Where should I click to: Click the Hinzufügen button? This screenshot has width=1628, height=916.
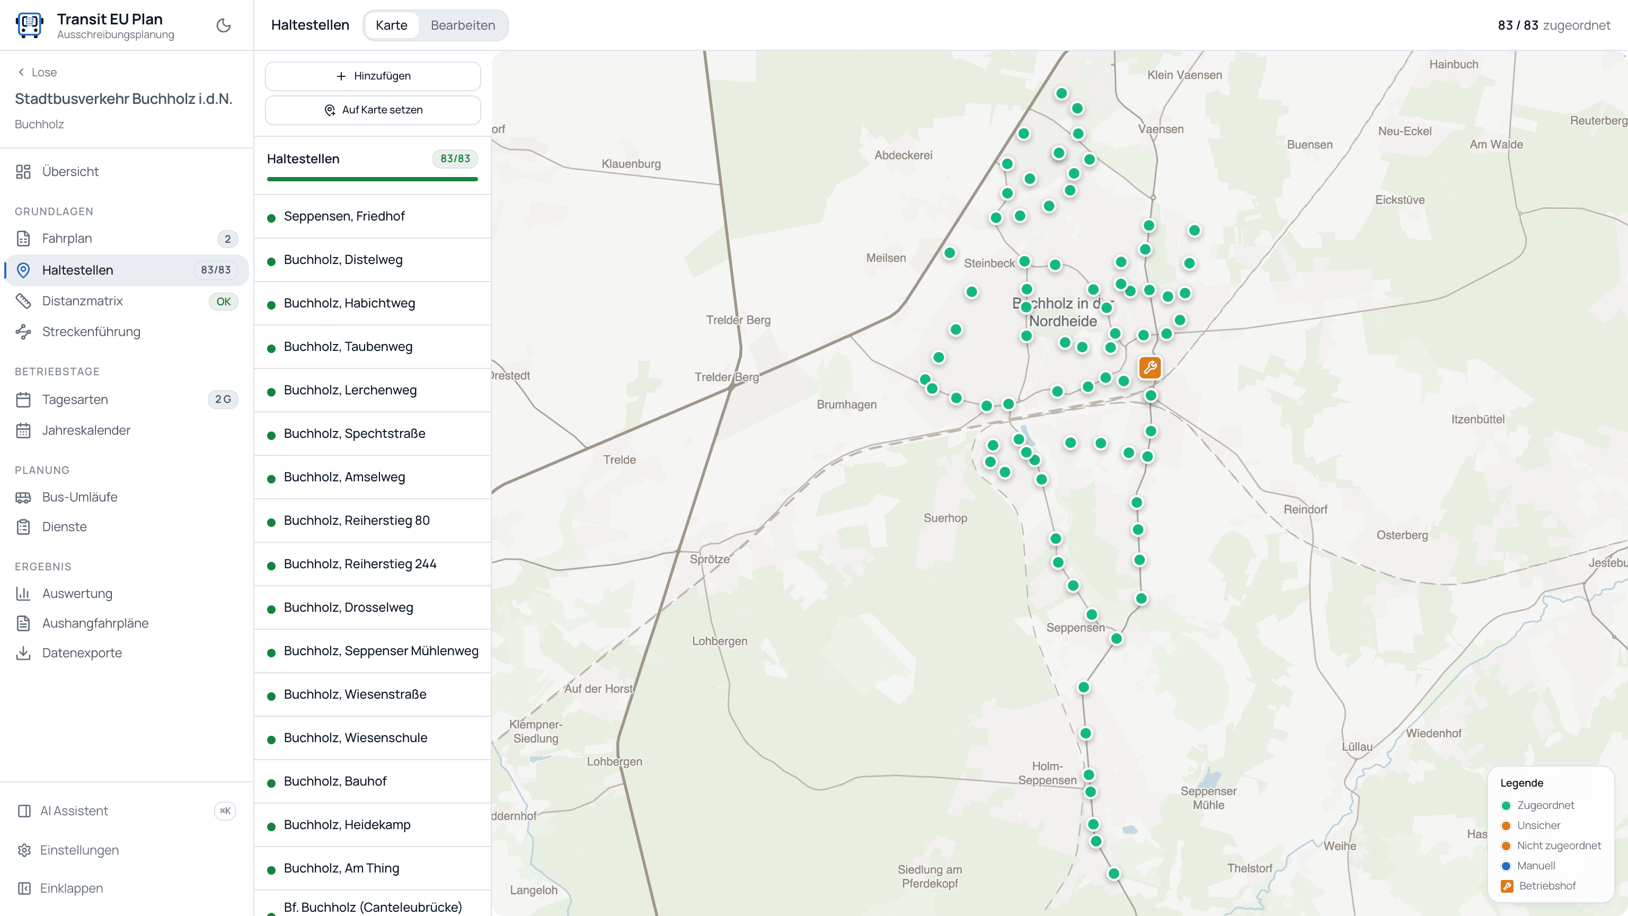[x=373, y=76]
